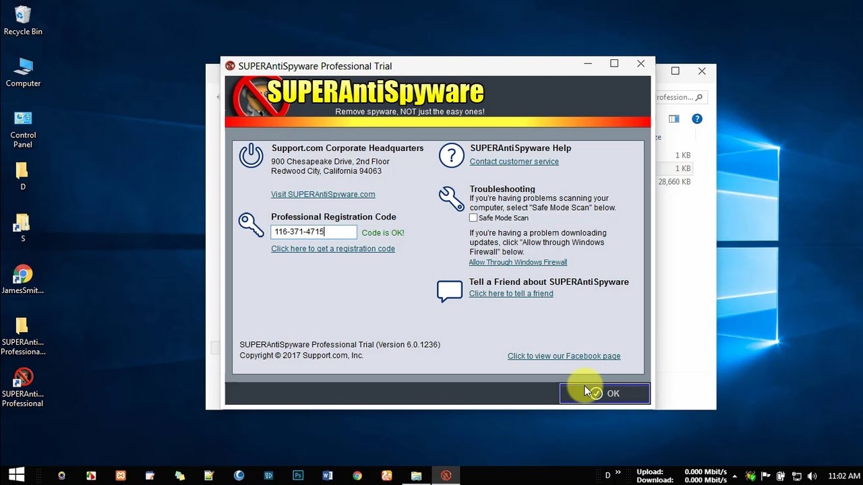Open Visit SUPERAntiSpyware.com link
This screenshot has width=863, height=485.
(x=323, y=194)
